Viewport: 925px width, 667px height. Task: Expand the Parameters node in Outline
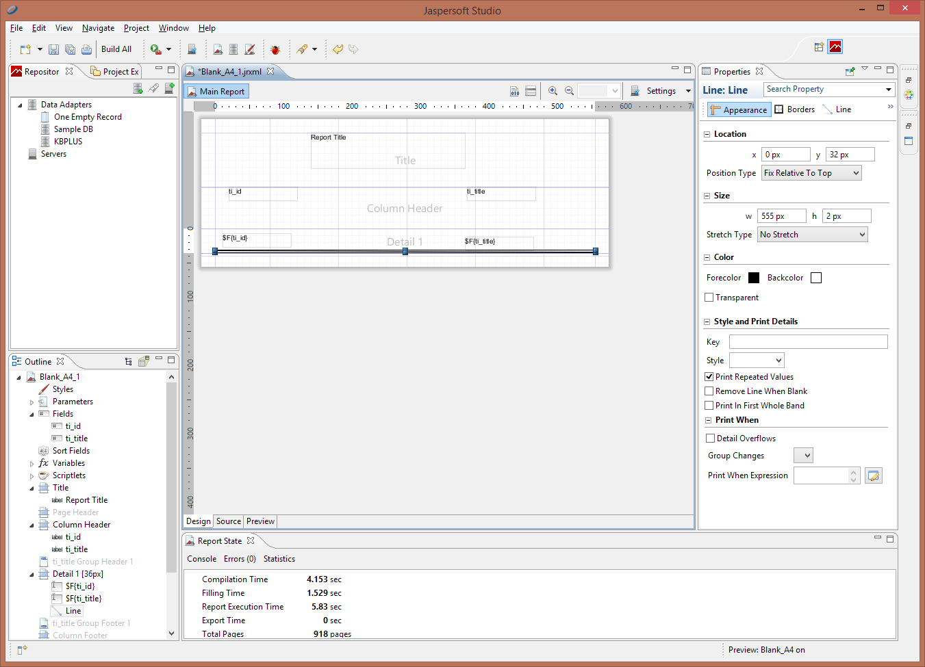coord(31,402)
